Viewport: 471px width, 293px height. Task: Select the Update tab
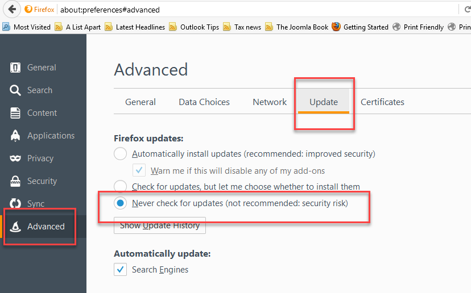(324, 102)
